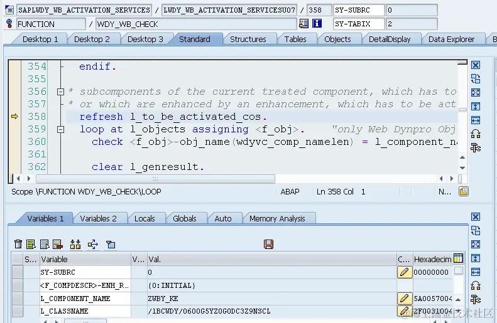The image size is (497, 323).
Task: Open the Objects tab
Action: (337, 40)
